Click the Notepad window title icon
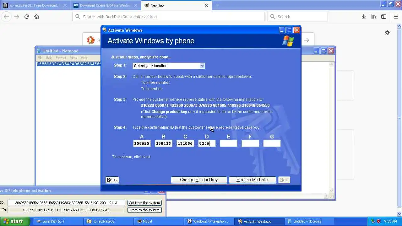This screenshot has height=226, width=402. (39, 51)
